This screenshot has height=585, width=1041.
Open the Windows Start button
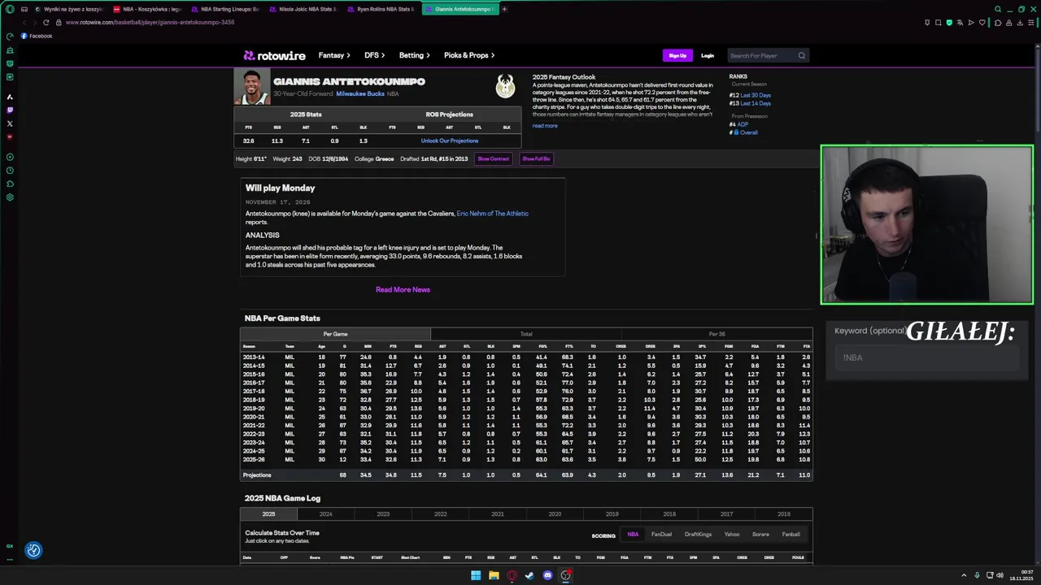click(x=476, y=575)
